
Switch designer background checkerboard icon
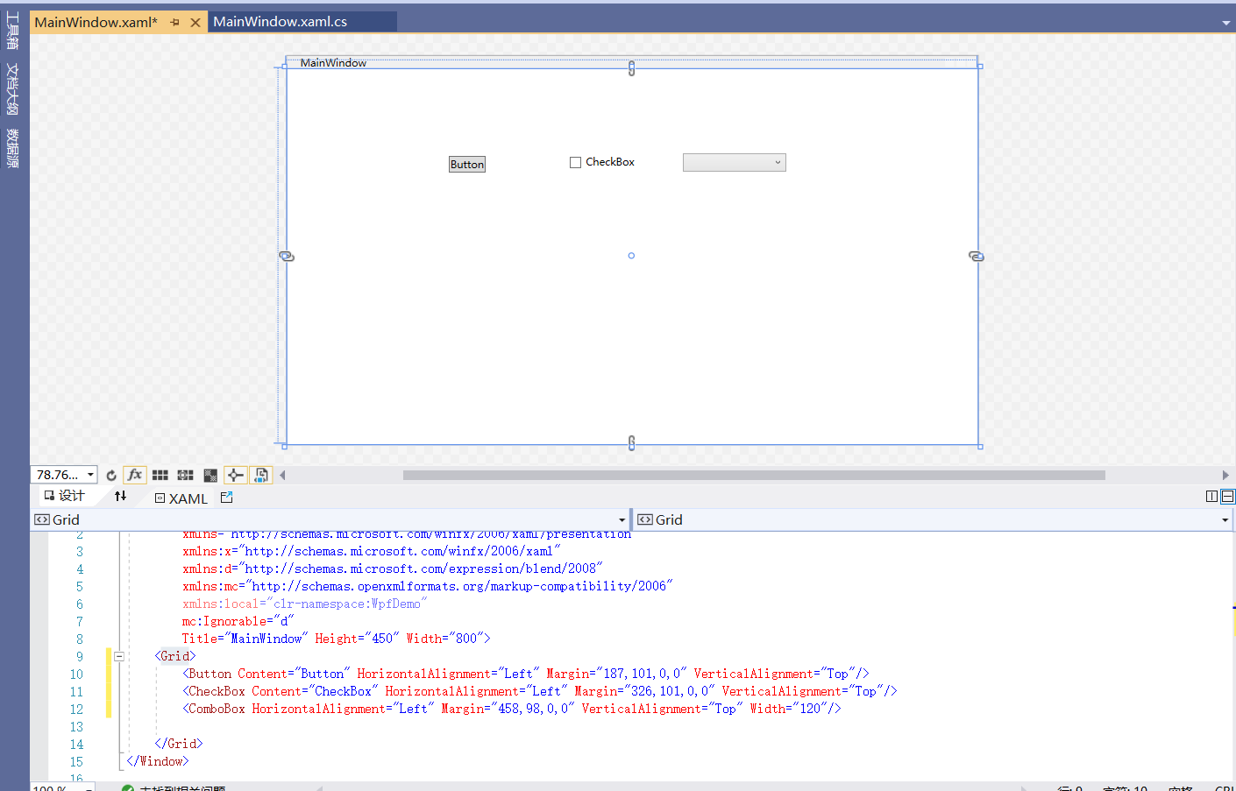coord(210,475)
